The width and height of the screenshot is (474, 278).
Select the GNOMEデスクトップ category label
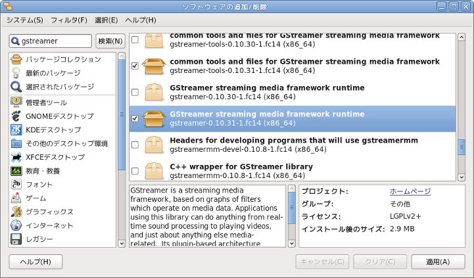click(60, 116)
